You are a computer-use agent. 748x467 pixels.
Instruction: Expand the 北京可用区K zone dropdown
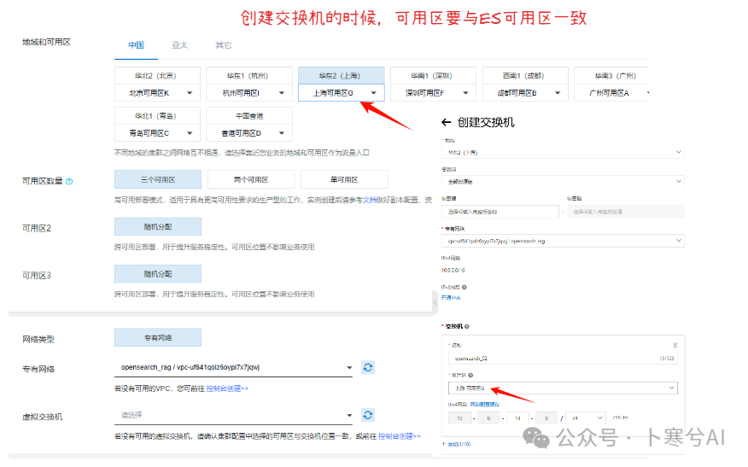tap(157, 93)
